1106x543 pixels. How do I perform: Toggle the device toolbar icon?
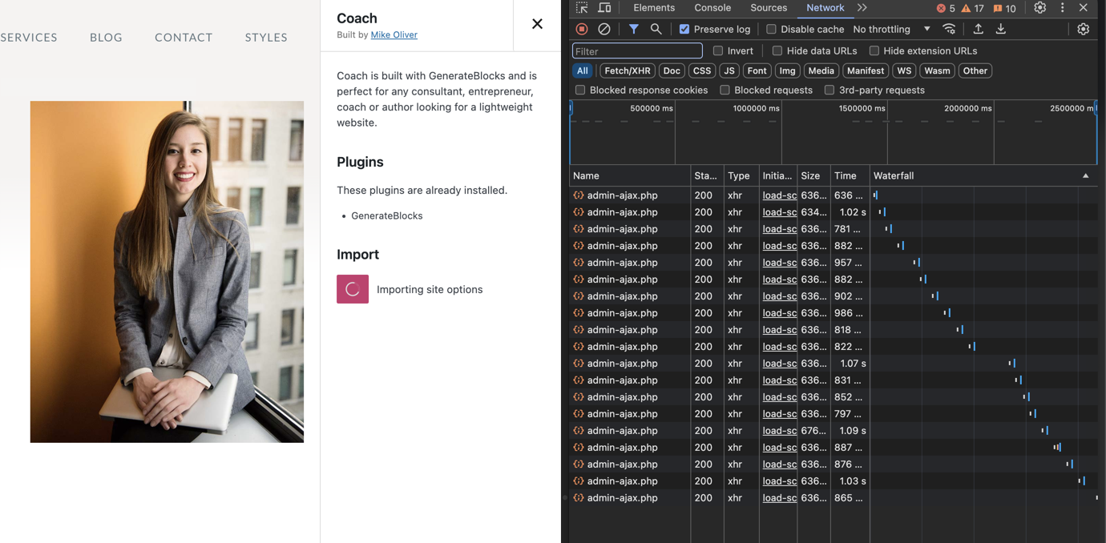pyautogui.click(x=604, y=8)
